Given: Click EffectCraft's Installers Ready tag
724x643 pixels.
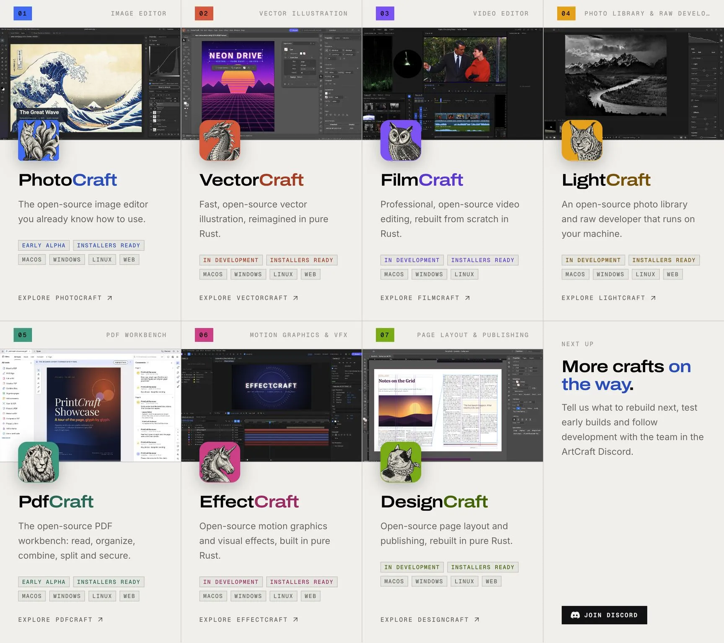Looking at the screenshot, I should click(x=302, y=582).
